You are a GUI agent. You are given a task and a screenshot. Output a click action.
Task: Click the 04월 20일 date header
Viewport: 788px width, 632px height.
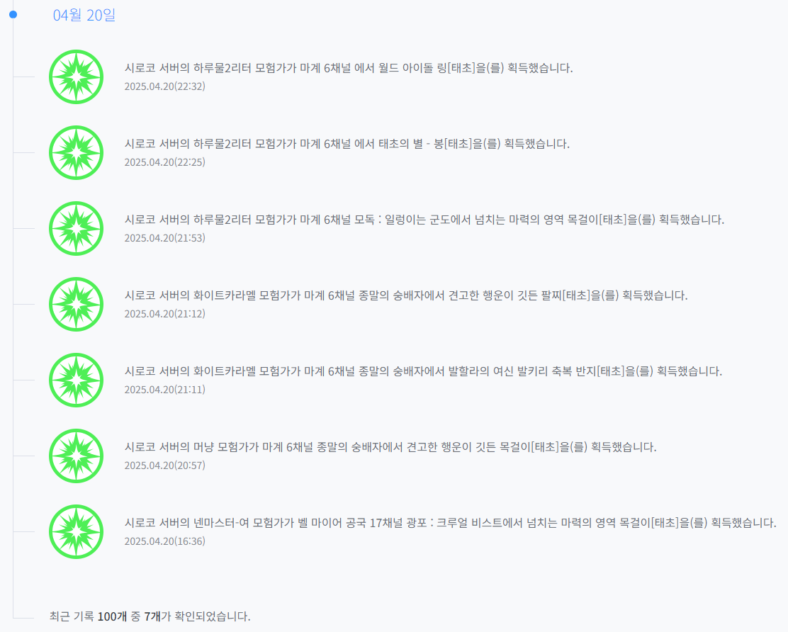84,15
